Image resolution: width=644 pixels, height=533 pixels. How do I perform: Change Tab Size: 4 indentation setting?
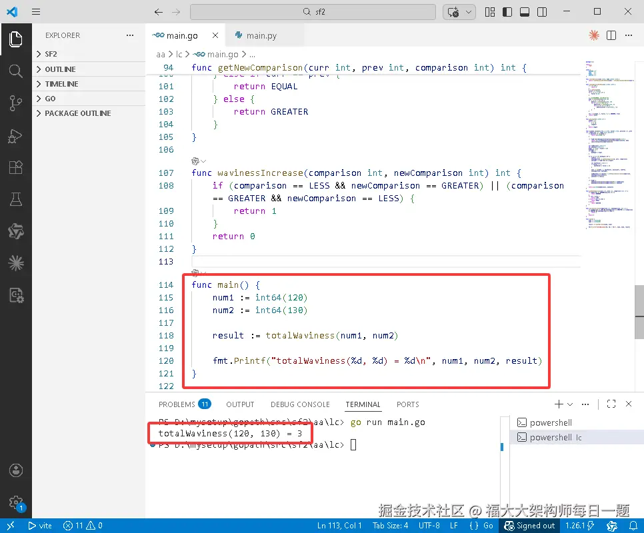[390, 526]
